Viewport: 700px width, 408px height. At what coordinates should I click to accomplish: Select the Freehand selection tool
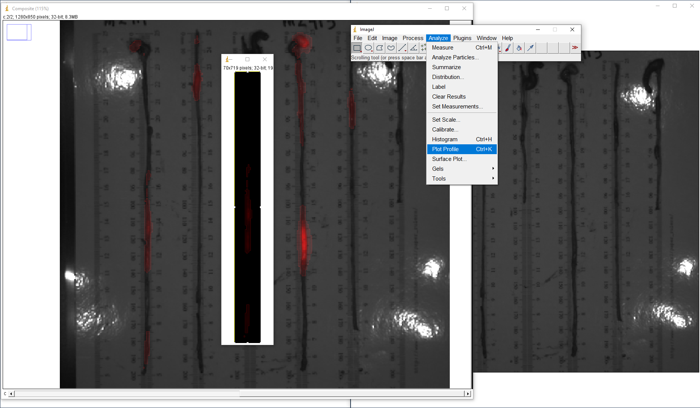pos(391,48)
